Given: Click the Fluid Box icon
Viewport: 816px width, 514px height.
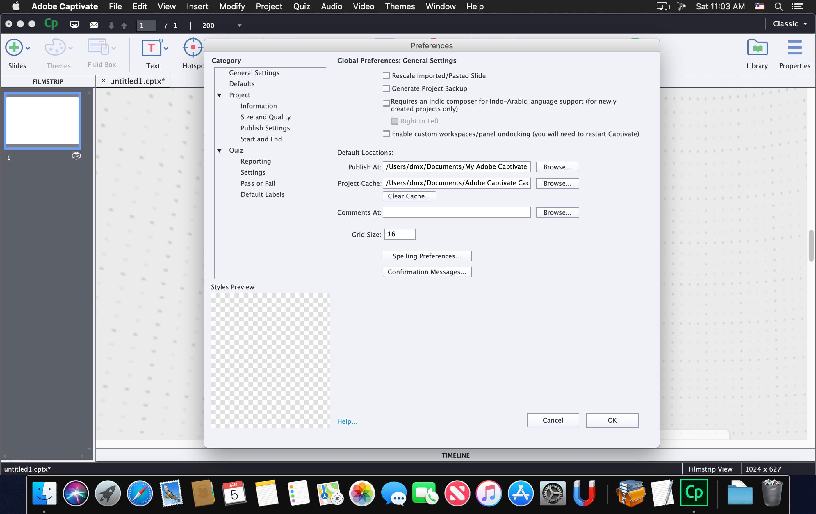Looking at the screenshot, I should point(98,47).
